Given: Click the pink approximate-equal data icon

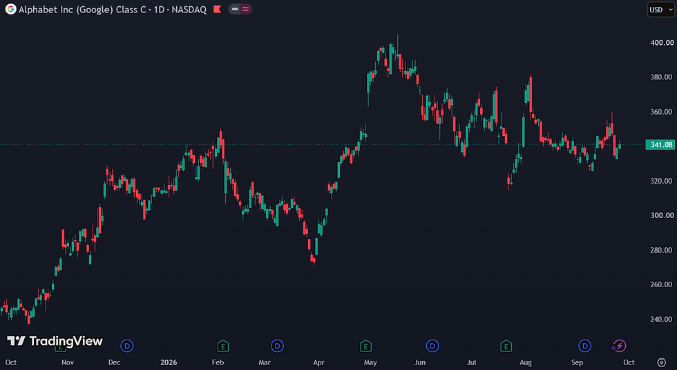Looking at the screenshot, I should pos(246,9).
